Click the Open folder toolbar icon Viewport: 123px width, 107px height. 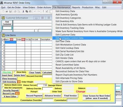(x=7, y=11)
